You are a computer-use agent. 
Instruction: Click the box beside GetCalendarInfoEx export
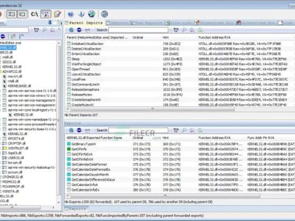pyautogui.click(x=69, y=190)
